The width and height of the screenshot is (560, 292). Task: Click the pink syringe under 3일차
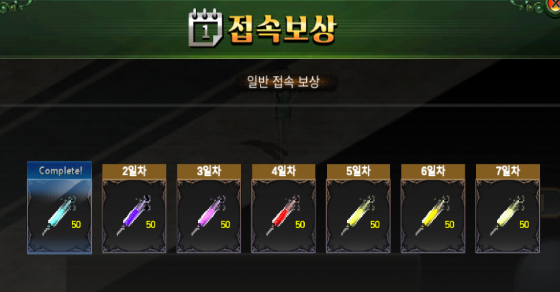[209, 215]
